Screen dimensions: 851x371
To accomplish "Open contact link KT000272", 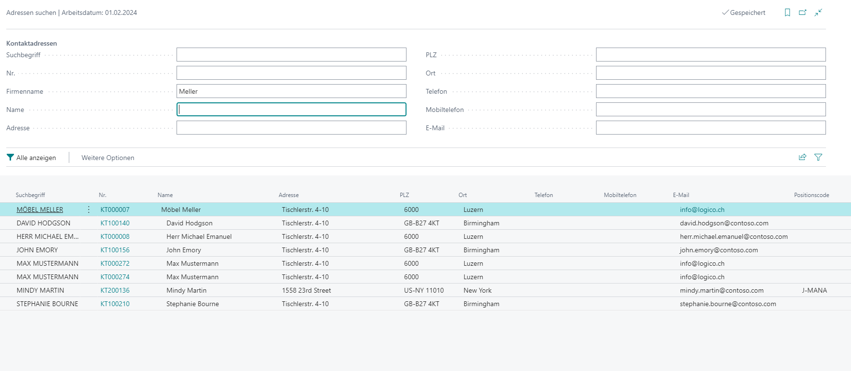I will pyautogui.click(x=115, y=263).
